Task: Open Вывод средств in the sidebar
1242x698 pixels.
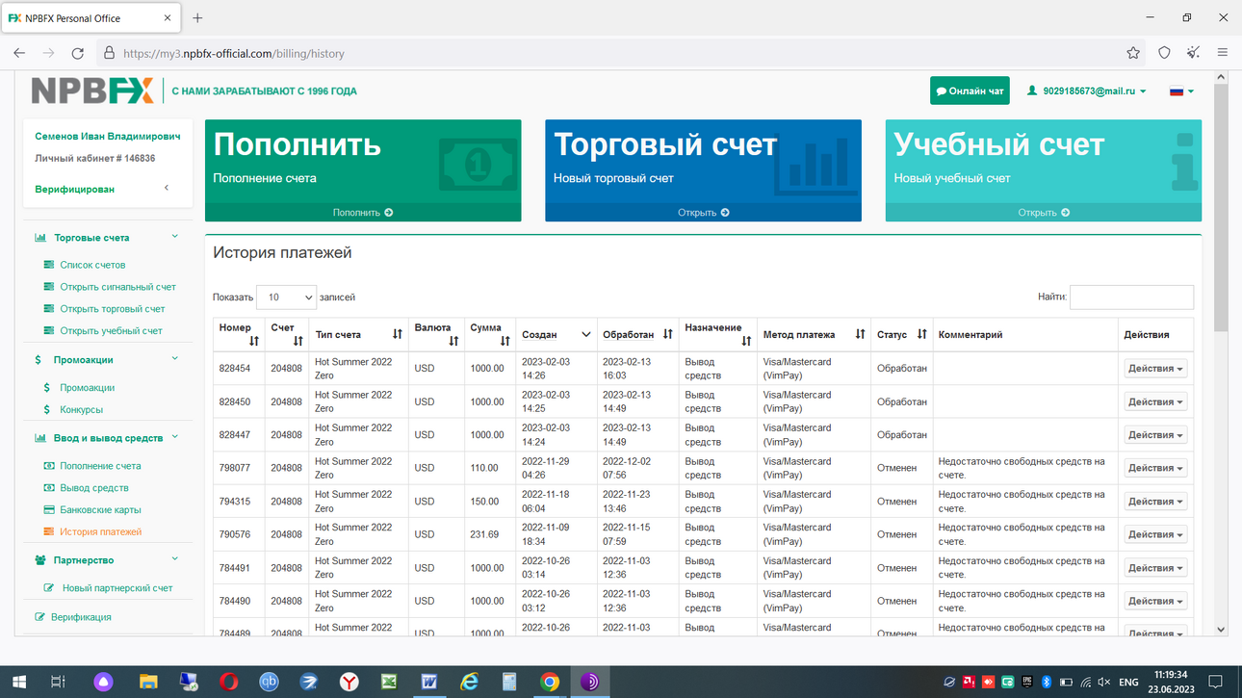Action: pyautogui.click(x=94, y=488)
